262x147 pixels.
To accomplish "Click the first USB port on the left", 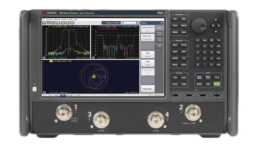I will (176, 95).
